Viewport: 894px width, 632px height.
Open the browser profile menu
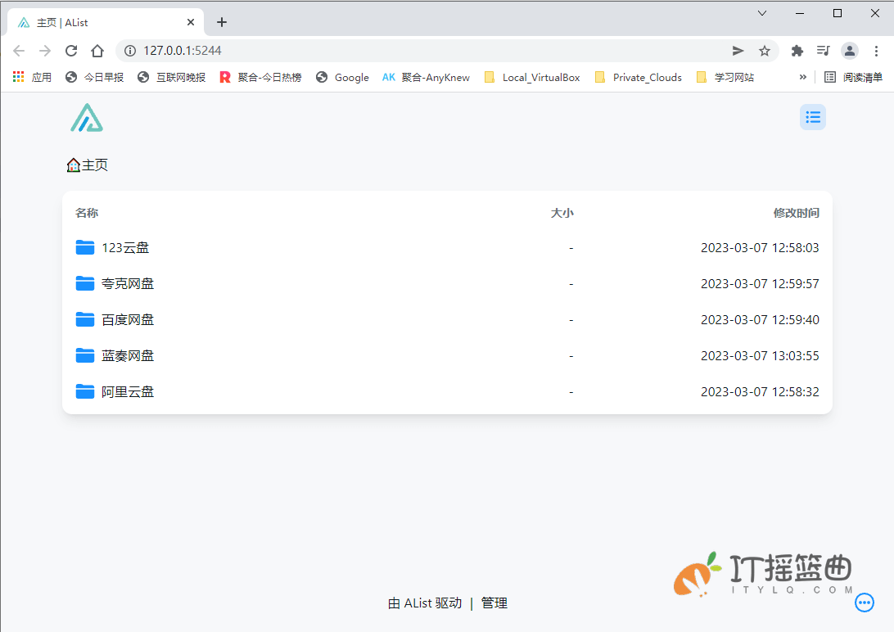point(850,50)
